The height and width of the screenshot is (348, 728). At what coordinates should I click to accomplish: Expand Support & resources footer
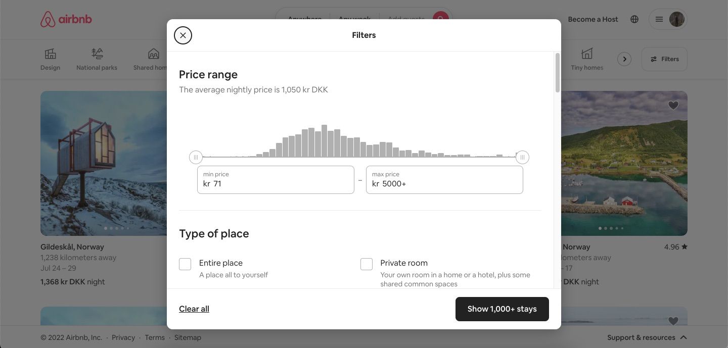pyautogui.click(x=647, y=337)
